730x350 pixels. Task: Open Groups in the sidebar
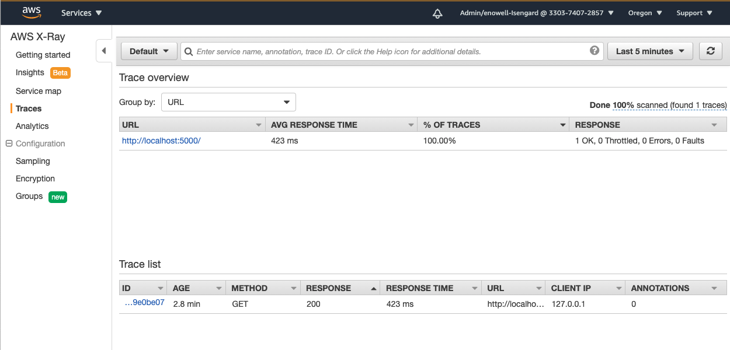click(x=29, y=196)
